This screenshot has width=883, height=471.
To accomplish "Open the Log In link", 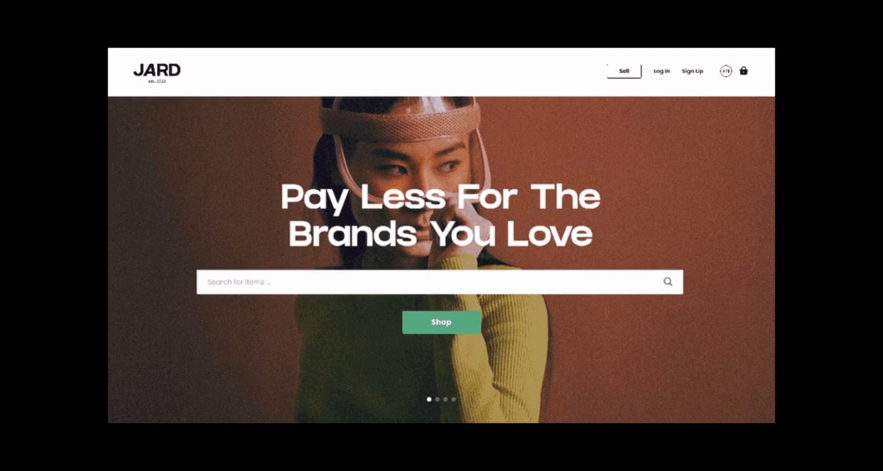I will coord(661,71).
